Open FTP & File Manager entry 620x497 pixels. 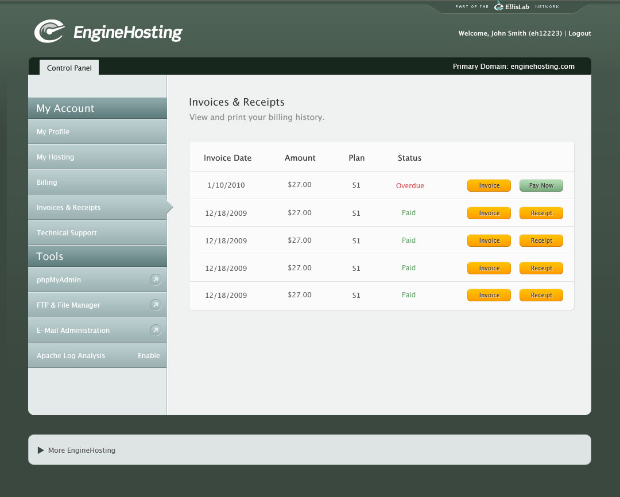[x=97, y=305]
